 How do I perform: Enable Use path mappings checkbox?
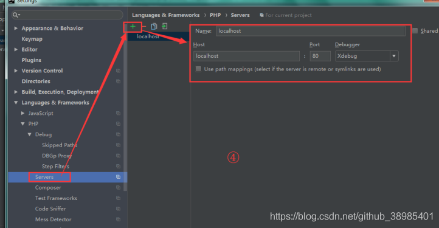[198, 69]
